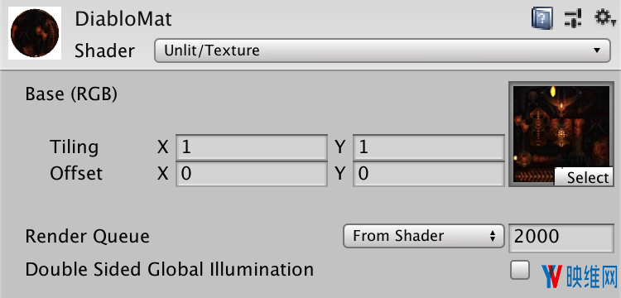Click the DiabloMat material name

tap(123, 19)
